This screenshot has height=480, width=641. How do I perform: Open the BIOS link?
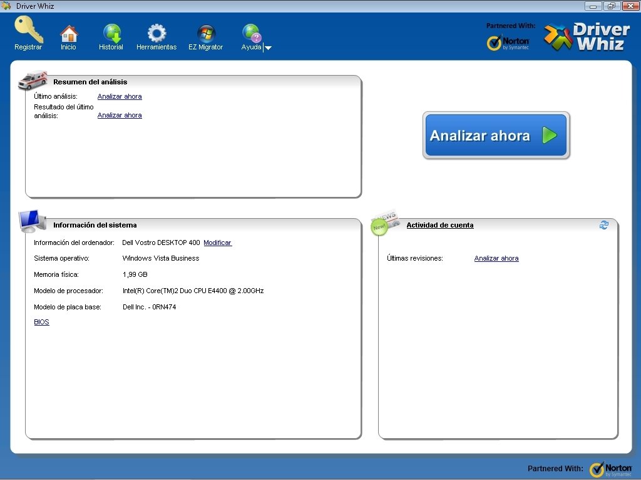[41, 322]
